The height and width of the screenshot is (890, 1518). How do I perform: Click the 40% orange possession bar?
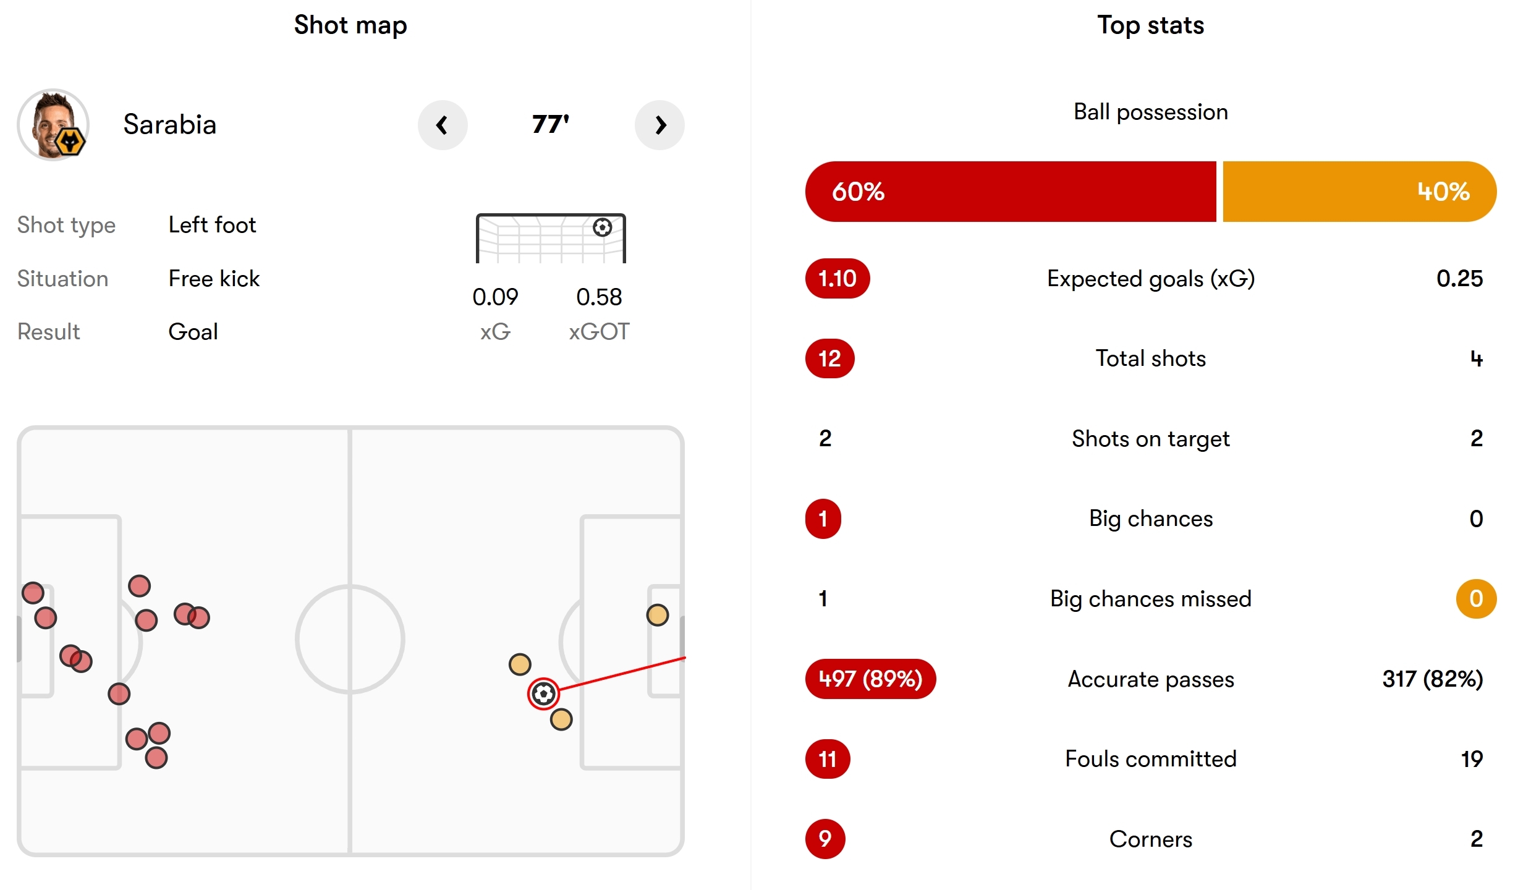(x=1360, y=192)
